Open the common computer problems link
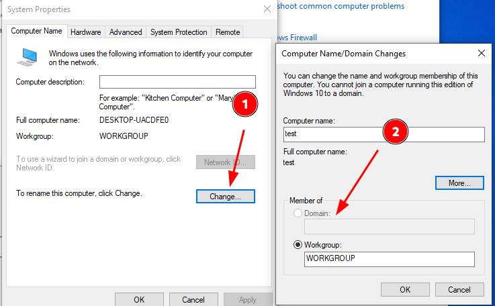Viewport: 495px width, 306px height. click(341, 6)
